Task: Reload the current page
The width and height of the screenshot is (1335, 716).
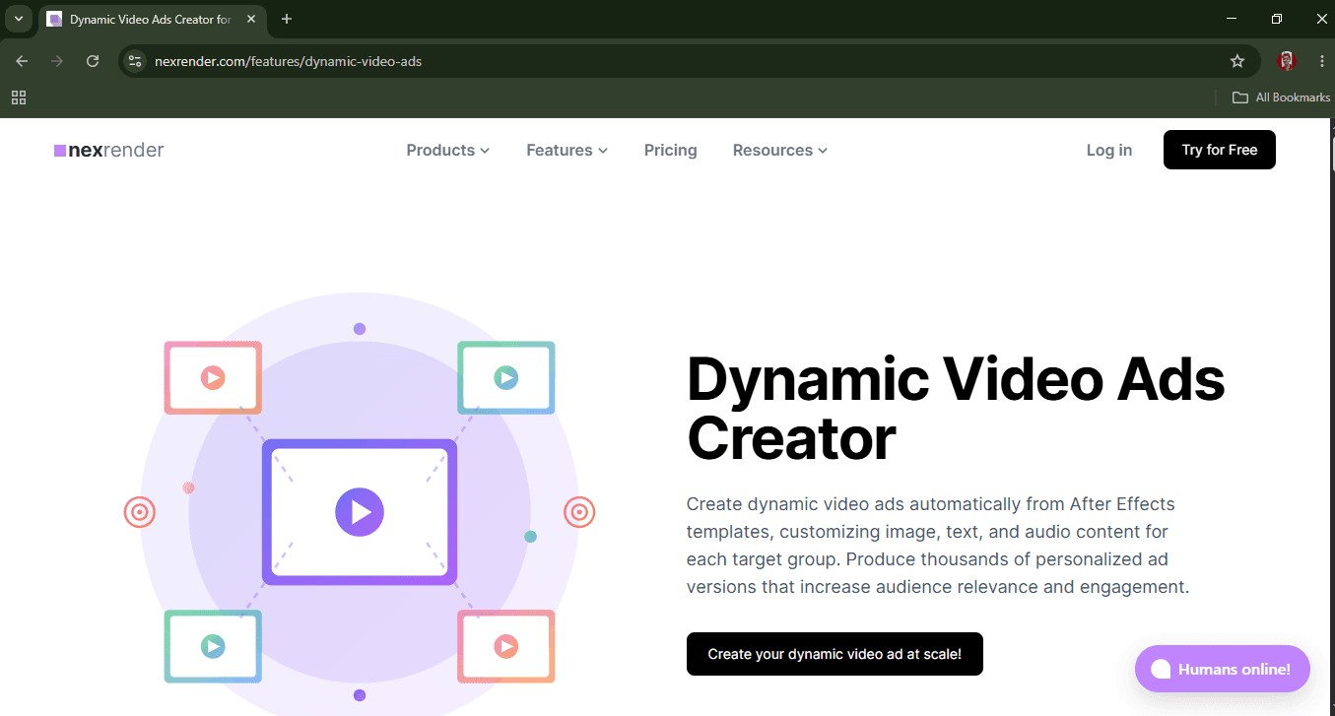Action: pos(93,61)
